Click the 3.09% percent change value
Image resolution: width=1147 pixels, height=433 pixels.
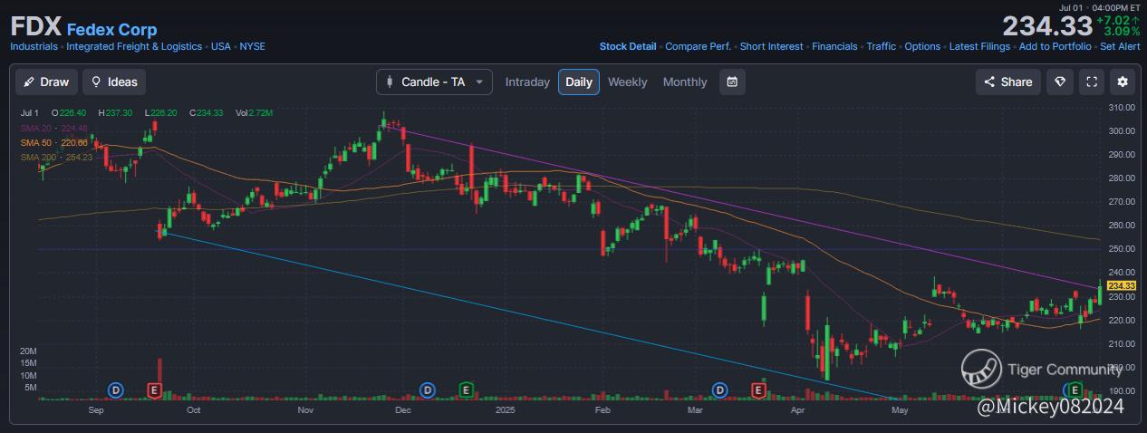coord(1122,32)
